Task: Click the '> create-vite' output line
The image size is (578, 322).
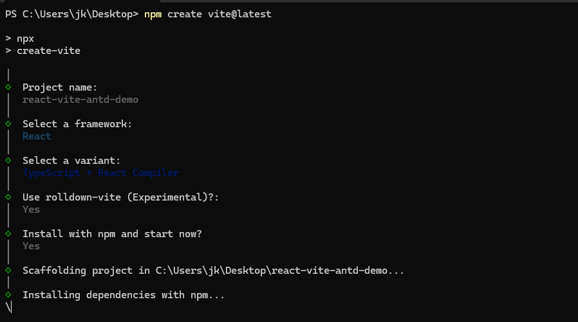Action: 42,51
